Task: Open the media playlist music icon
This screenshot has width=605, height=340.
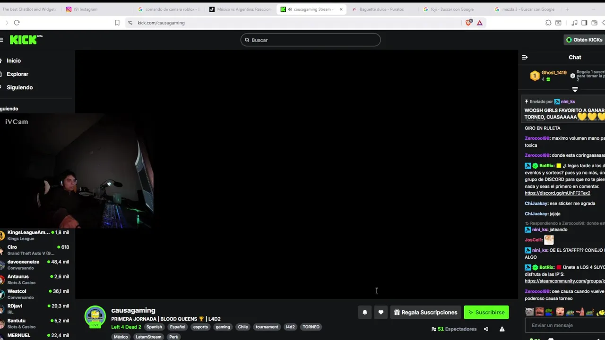Action: 574,23
